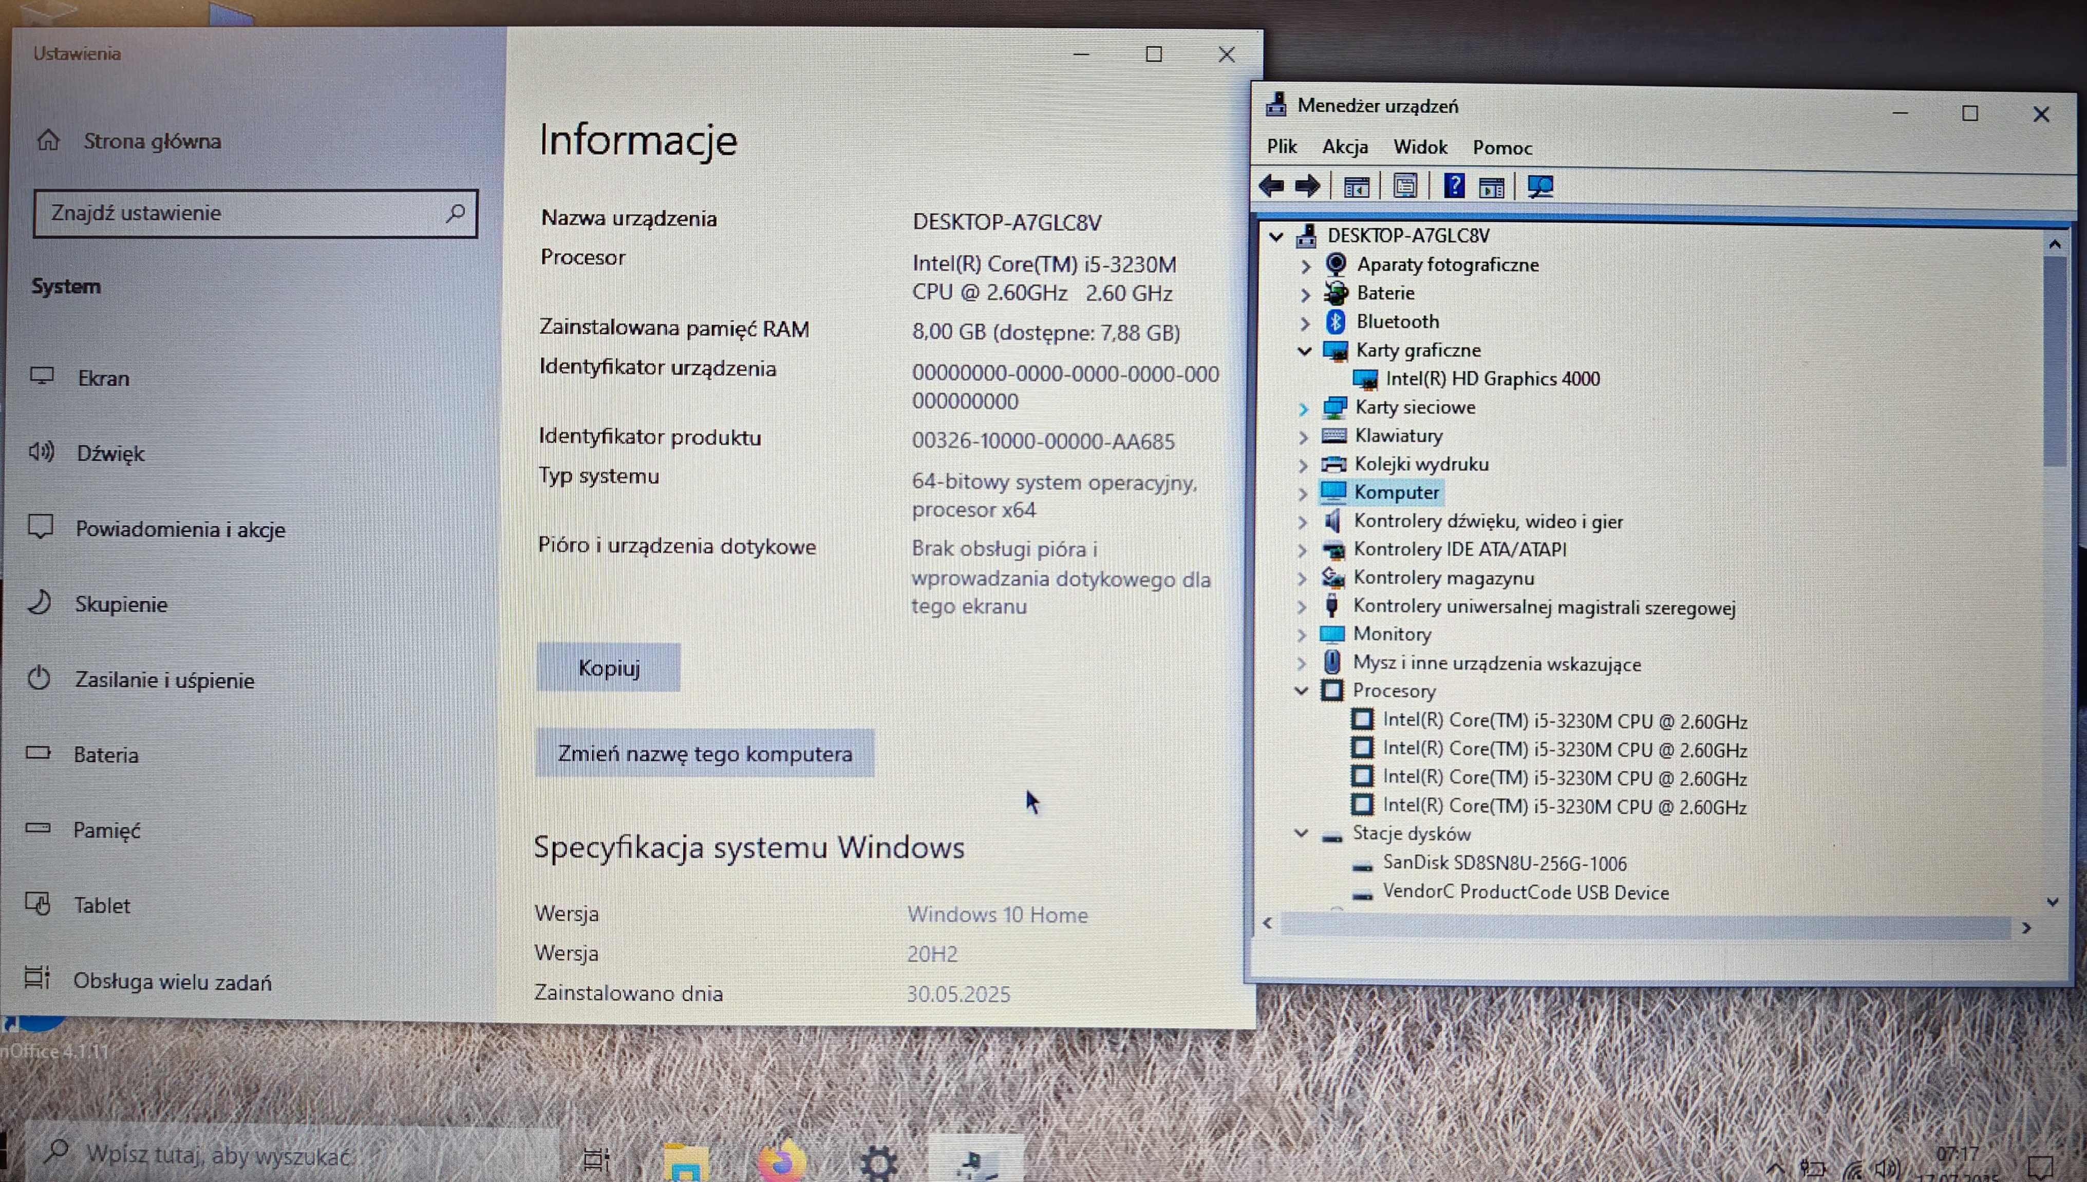Collapse the Procesory category
Image resolution: width=2087 pixels, height=1182 pixels.
(x=1302, y=691)
